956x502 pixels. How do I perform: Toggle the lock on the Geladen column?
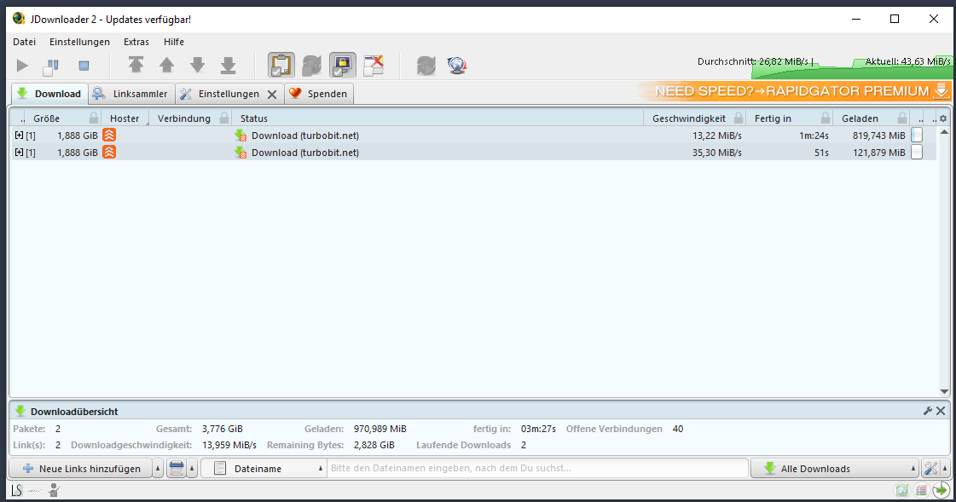901,118
